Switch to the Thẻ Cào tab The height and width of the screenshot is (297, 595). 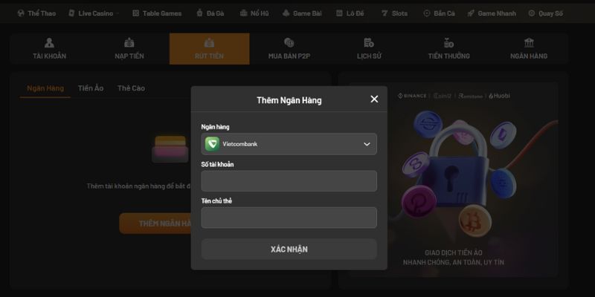coord(131,88)
